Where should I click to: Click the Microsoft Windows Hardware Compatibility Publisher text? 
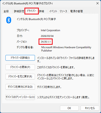66,49
